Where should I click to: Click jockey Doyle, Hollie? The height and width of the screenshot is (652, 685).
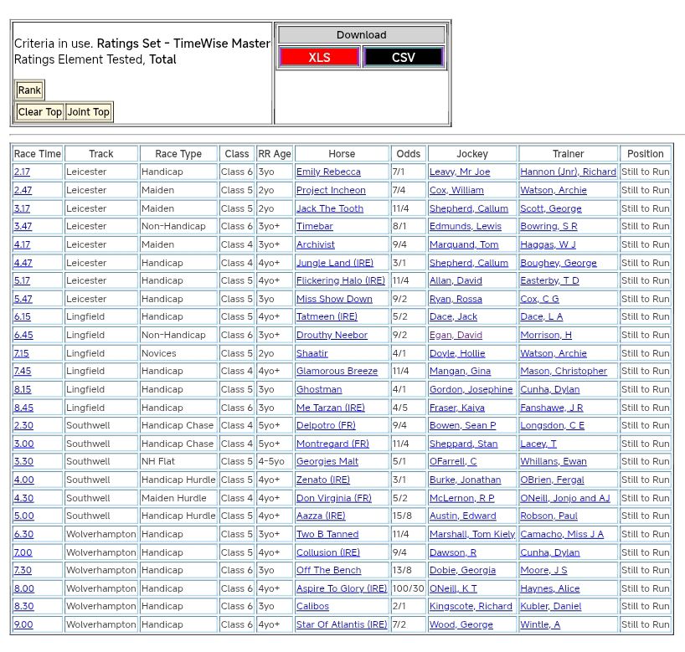(457, 353)
